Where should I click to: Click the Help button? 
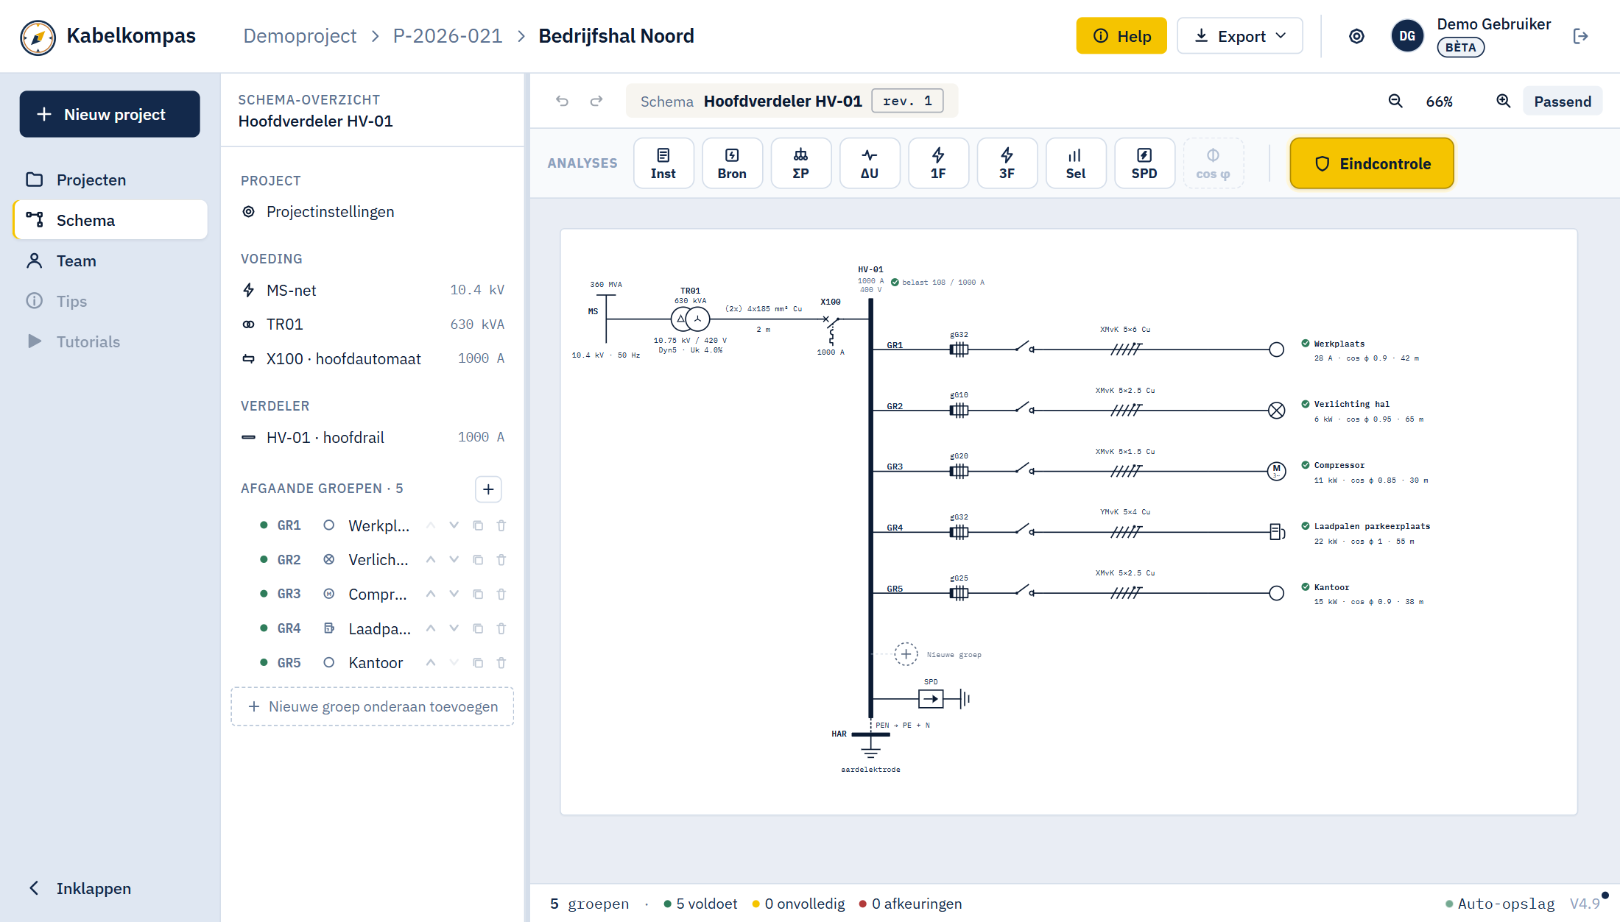[1121, 36]
